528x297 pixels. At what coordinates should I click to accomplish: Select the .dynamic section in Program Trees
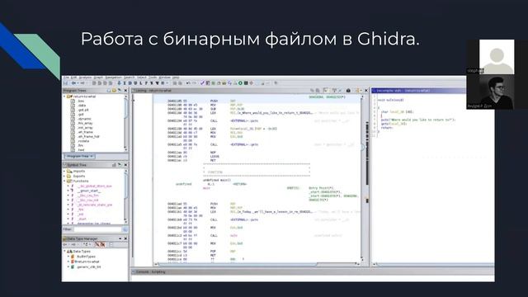coord(84,119)
